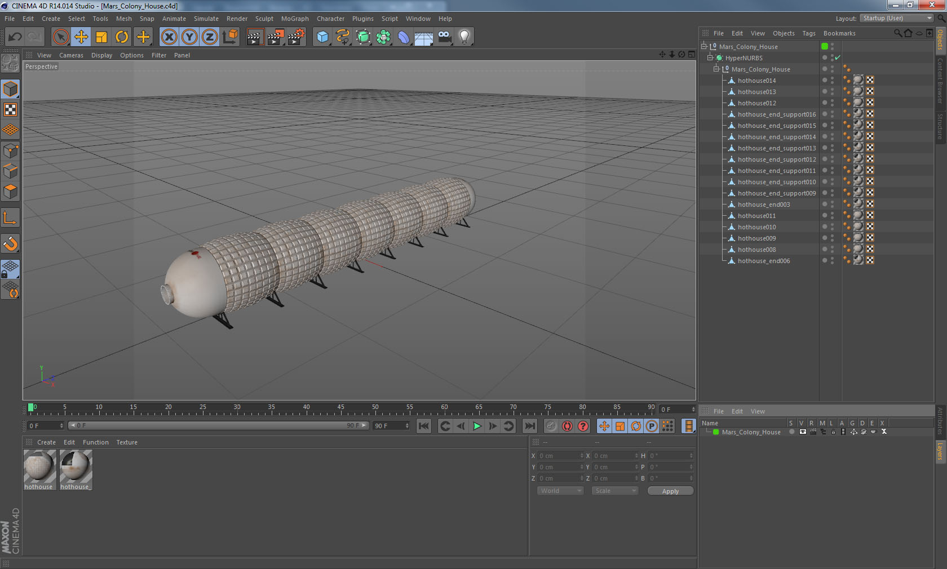Viewport: 947px width, 569px height.
Task: Open the spline pen tools
Action: click(x=343, y=37)
